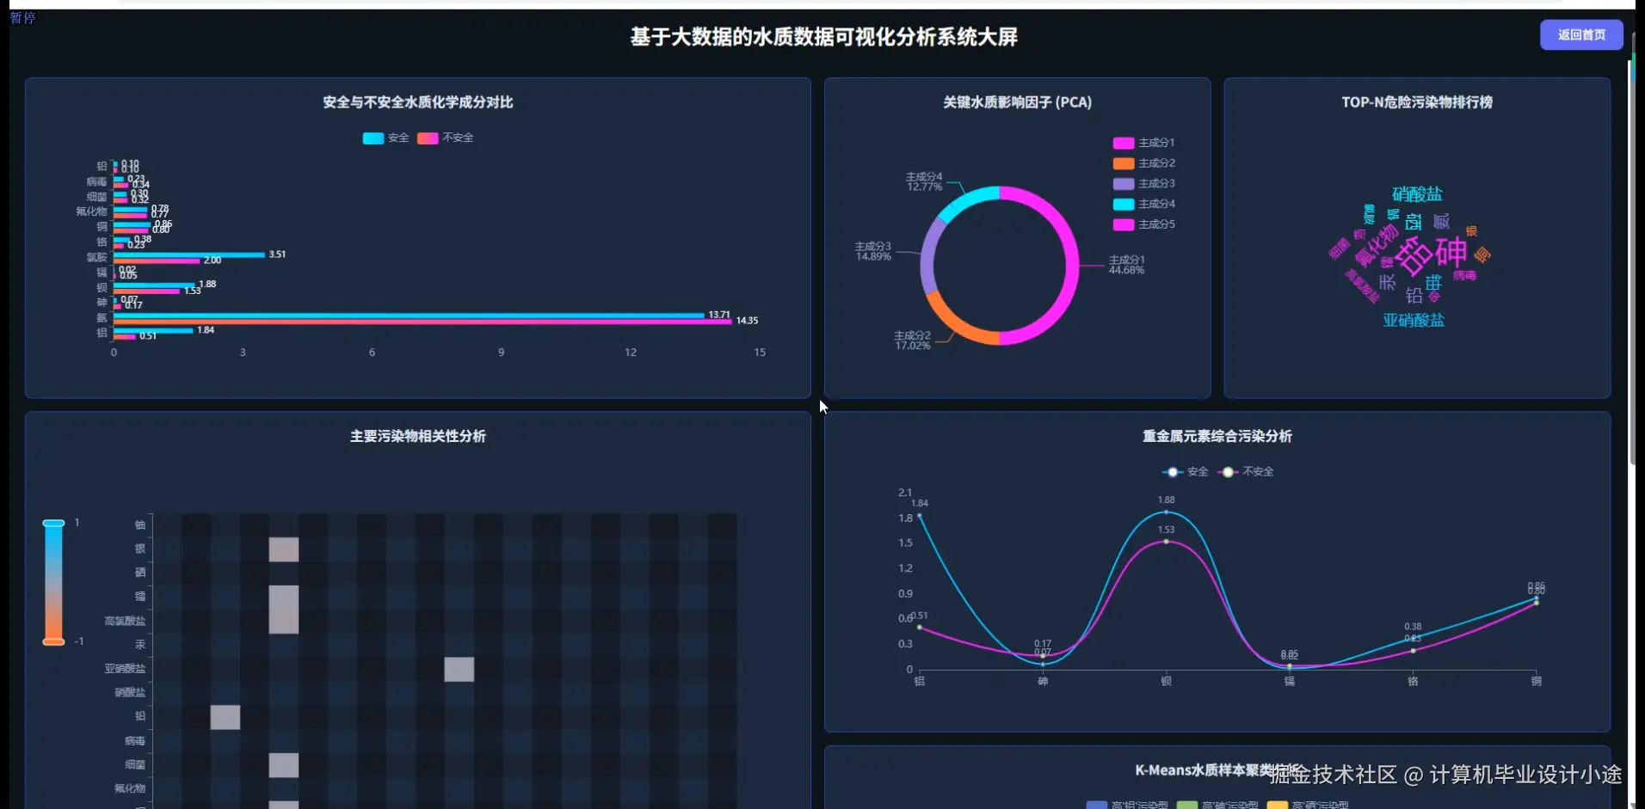Click the color gradient scale on the heatmap

click(53, 580)
